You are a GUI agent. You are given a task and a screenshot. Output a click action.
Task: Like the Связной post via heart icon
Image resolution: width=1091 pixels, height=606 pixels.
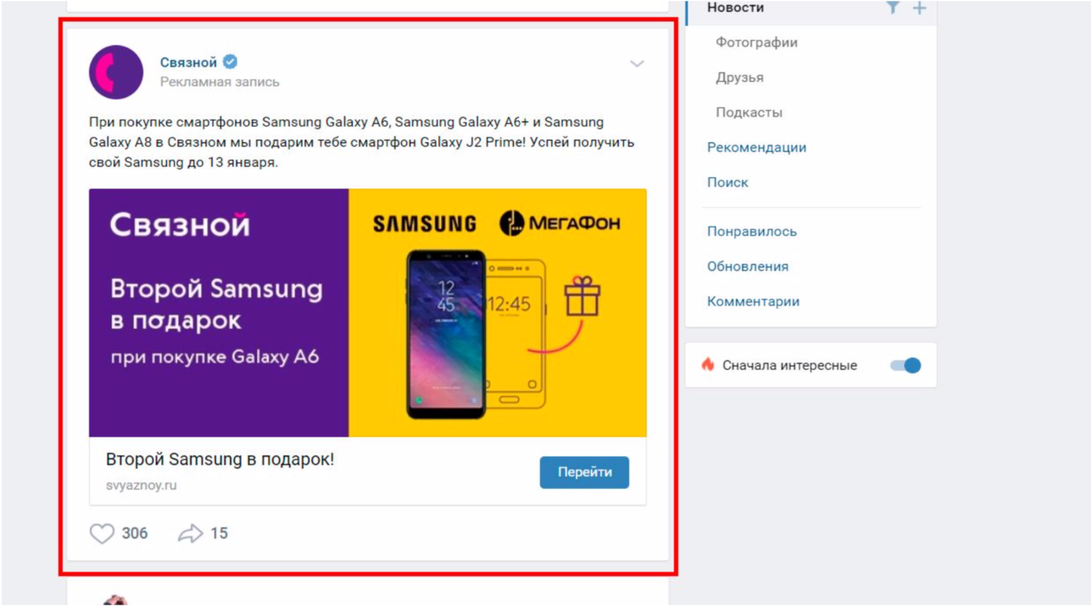point(102,533)
